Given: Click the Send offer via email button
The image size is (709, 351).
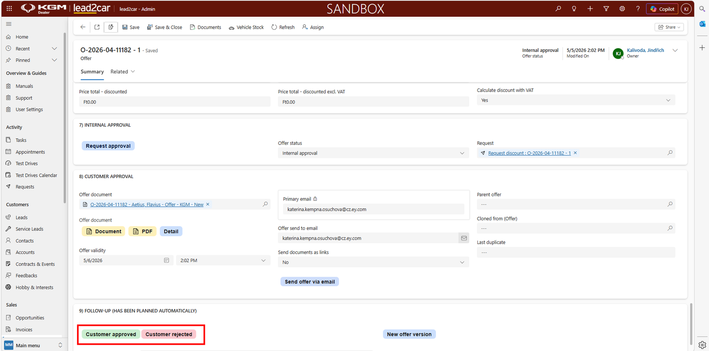Looking at the screenshot, I should [310, 281].
